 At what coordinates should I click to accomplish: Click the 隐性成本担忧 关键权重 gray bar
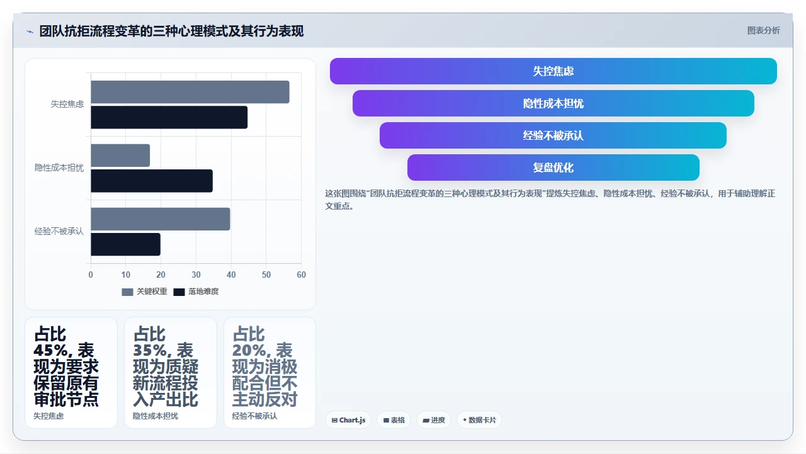120,156
